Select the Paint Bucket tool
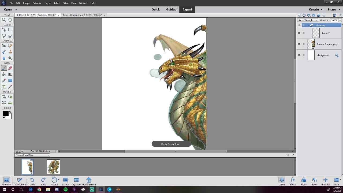 (x=4, y=74)
